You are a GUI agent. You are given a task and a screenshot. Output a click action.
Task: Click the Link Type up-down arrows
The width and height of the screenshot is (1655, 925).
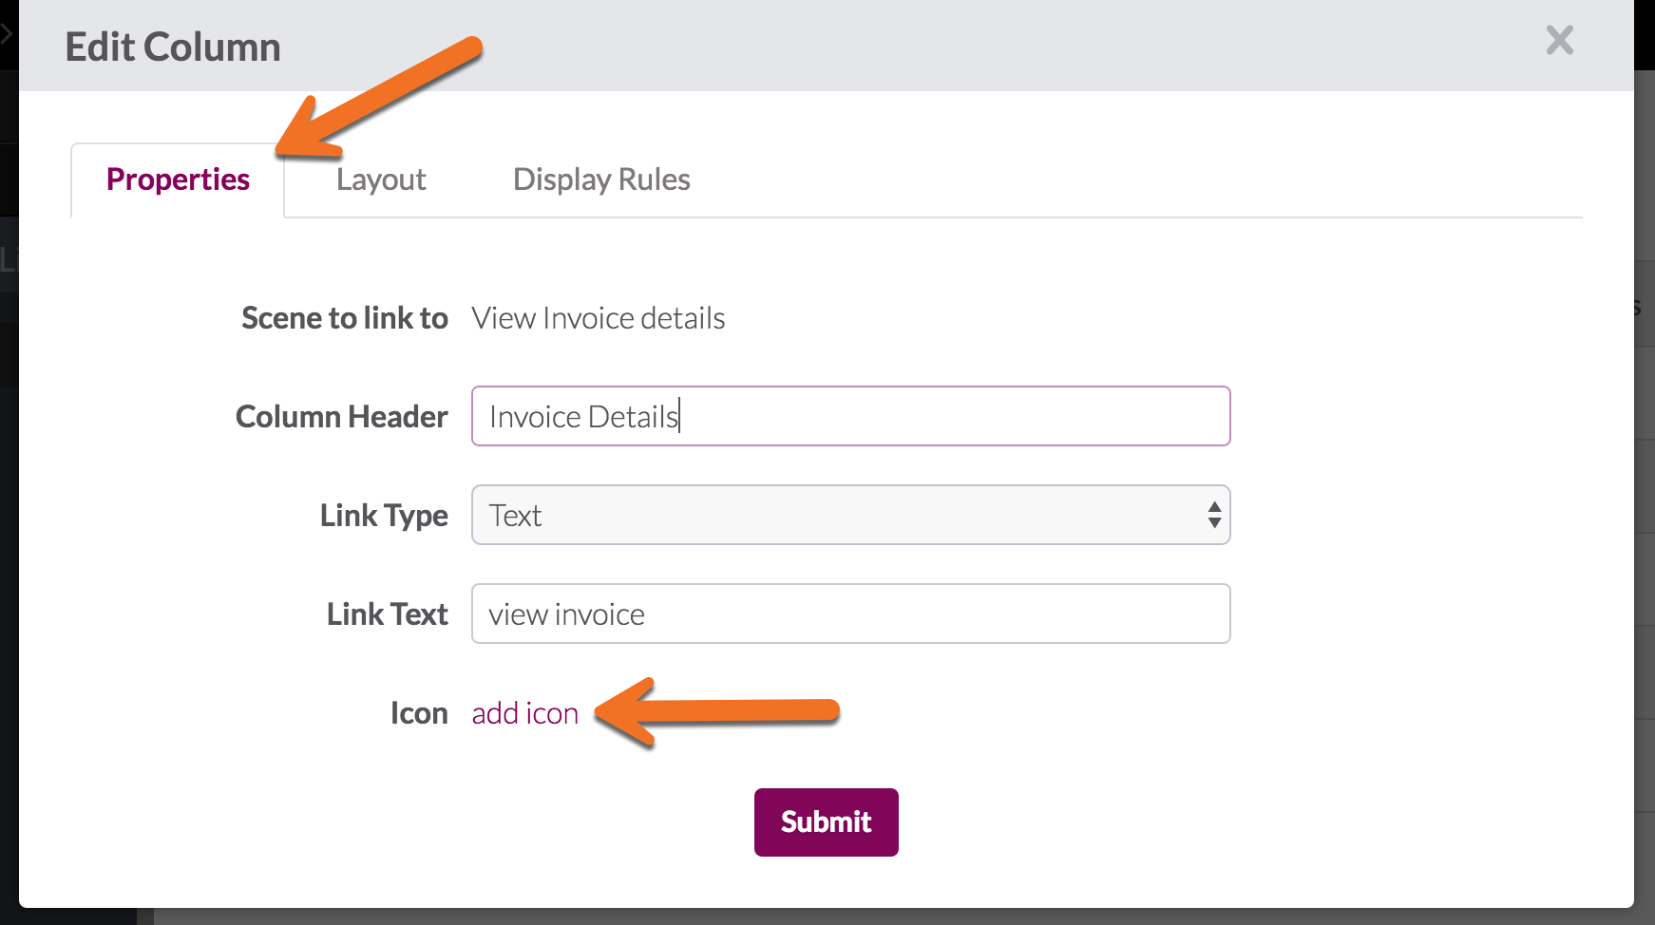coord(1214,515)
